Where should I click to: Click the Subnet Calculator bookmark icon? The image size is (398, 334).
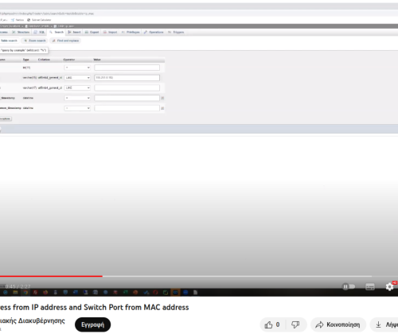click(x=29, y=20)
